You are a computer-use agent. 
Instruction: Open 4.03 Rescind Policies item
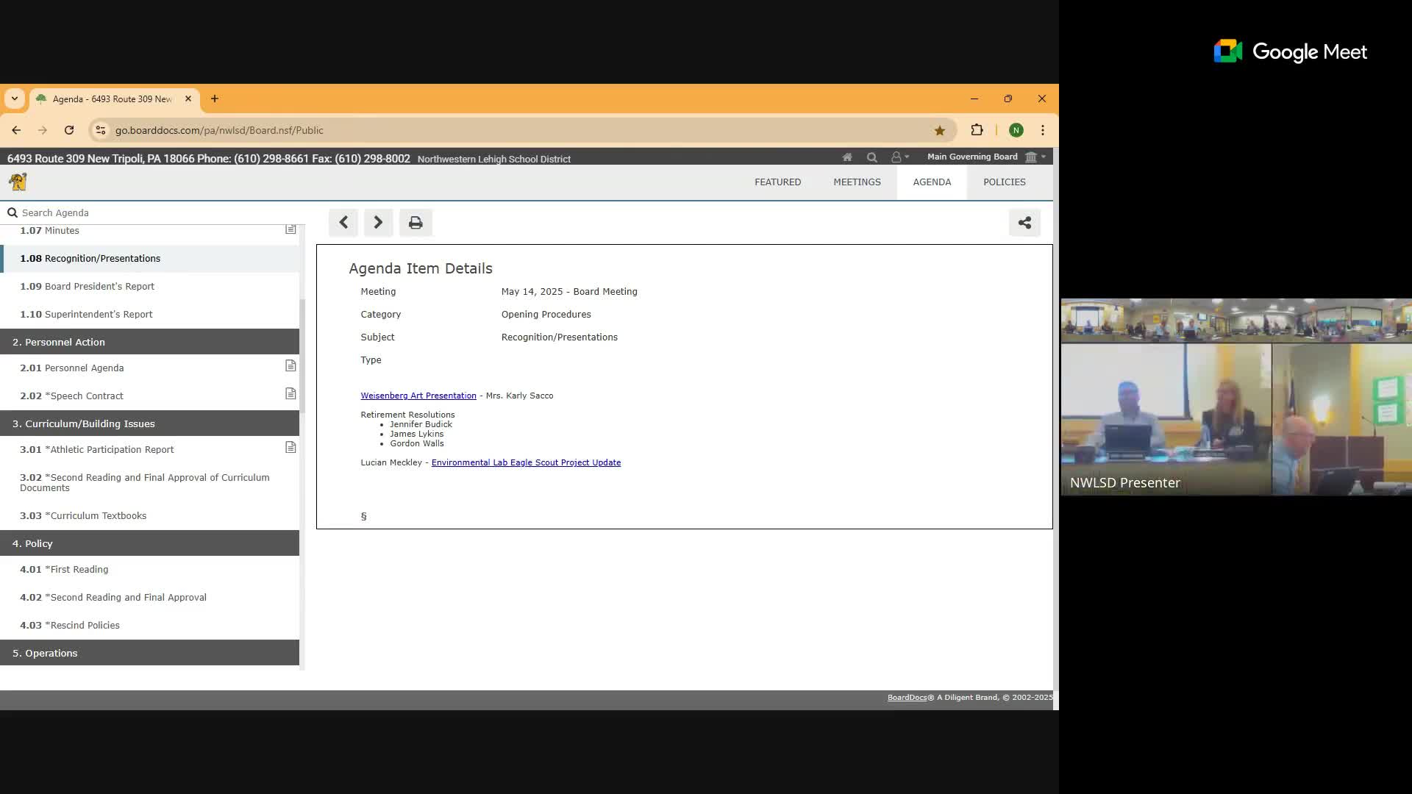click(150, 625)
